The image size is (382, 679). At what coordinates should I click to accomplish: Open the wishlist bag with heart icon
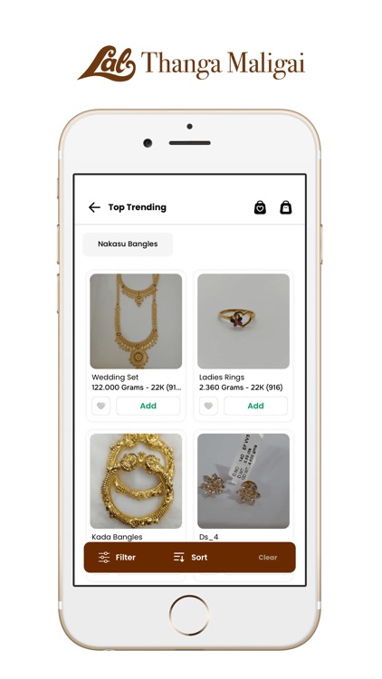(260, 207)
